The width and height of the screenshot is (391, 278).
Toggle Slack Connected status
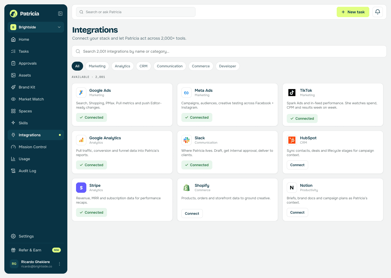(197, 165)
